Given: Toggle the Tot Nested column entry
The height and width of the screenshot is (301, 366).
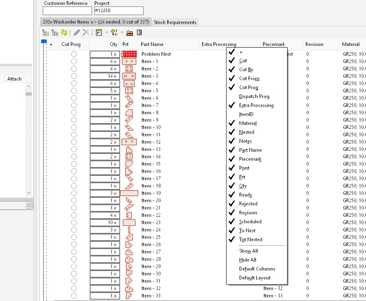Looking at the screenshot, I should point(257,240).
